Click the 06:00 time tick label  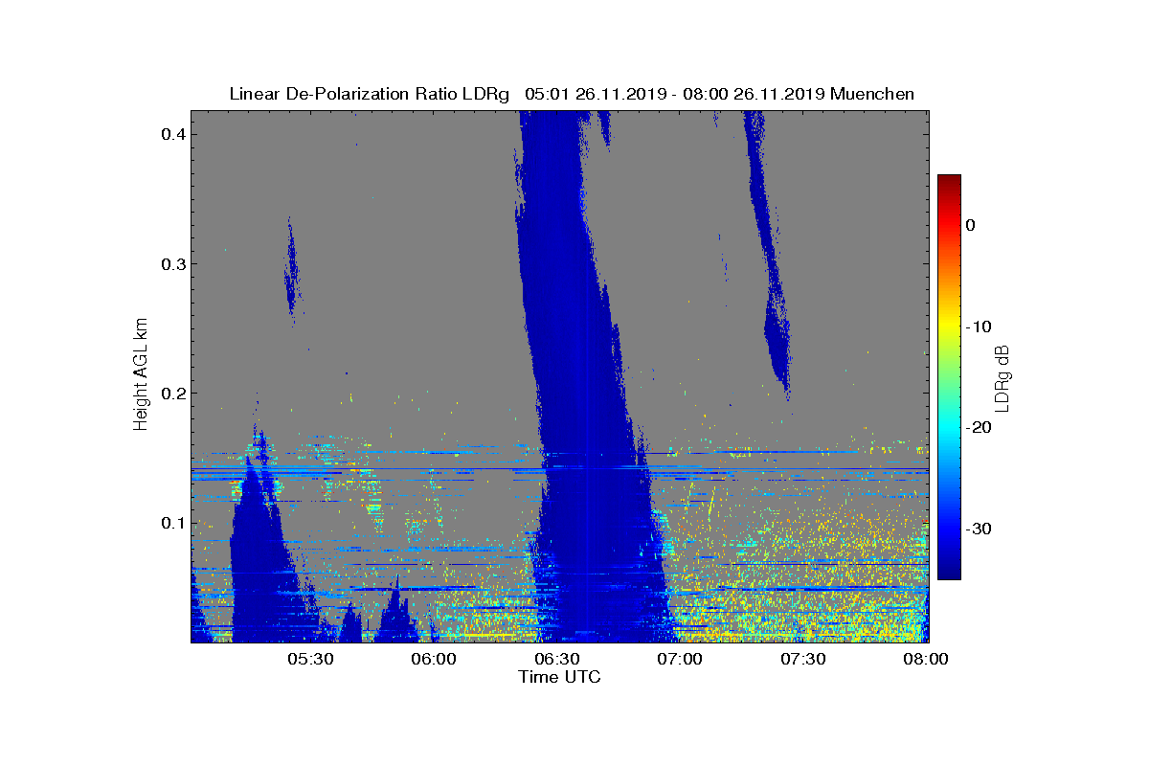pyautogui.click(x=434, y=659)
